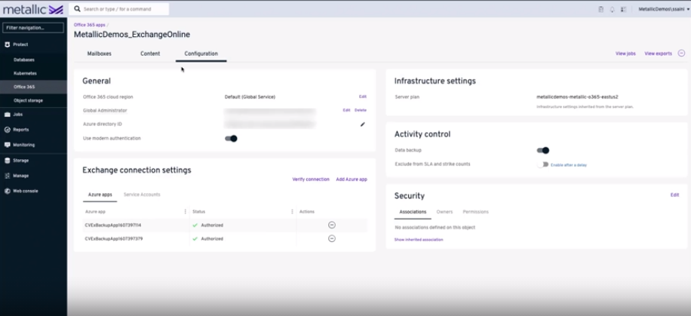
Task: Click Default (Global Service) value
Action: 250,97
